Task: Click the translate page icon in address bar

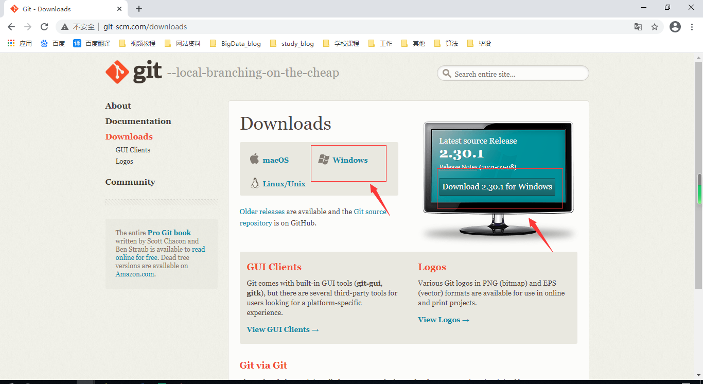Action: click(x=638, y=27)
